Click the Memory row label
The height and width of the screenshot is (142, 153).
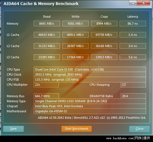[12, 24]
